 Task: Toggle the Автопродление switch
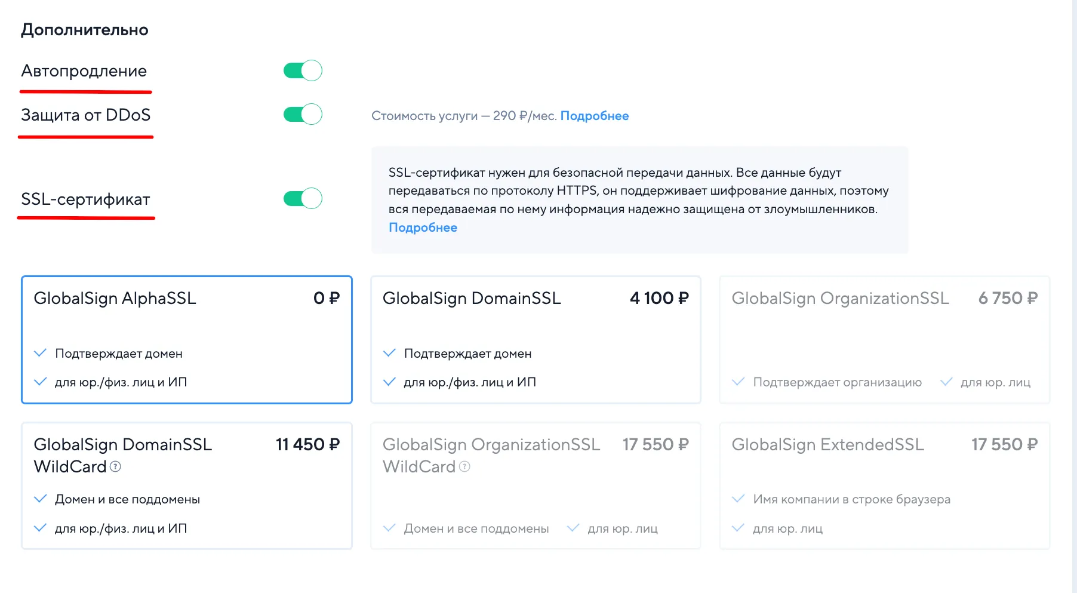point(303,70)
